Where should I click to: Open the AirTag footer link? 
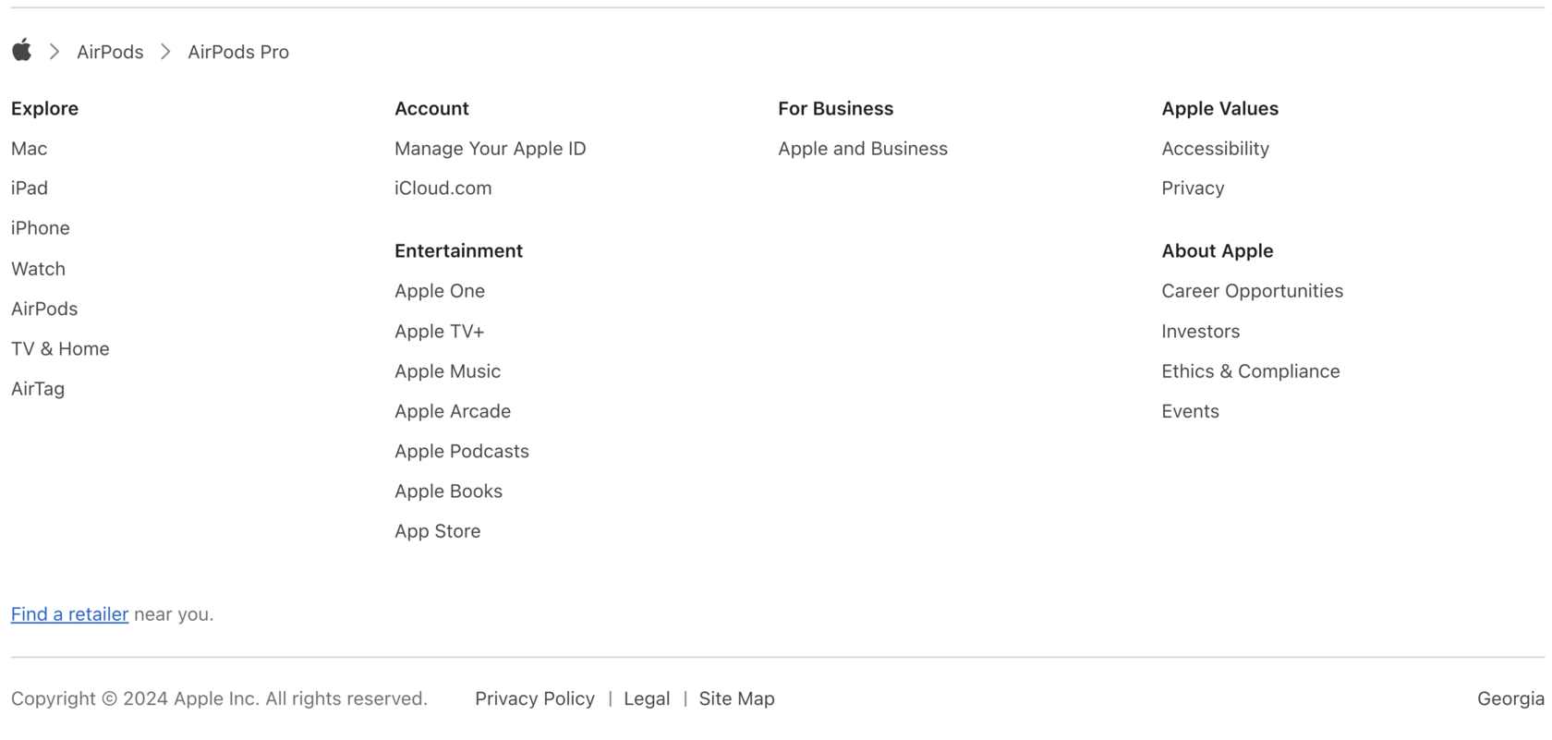pos(38,389)
